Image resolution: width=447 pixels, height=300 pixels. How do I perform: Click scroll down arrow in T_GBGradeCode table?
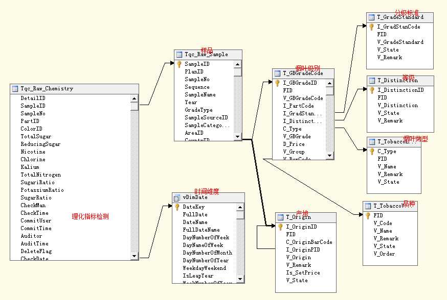pyautogui.click(x=329, y=156)
